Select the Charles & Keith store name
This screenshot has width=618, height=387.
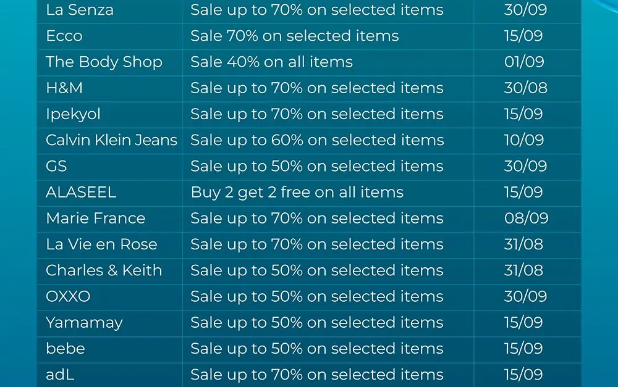[x=104, y=270]
